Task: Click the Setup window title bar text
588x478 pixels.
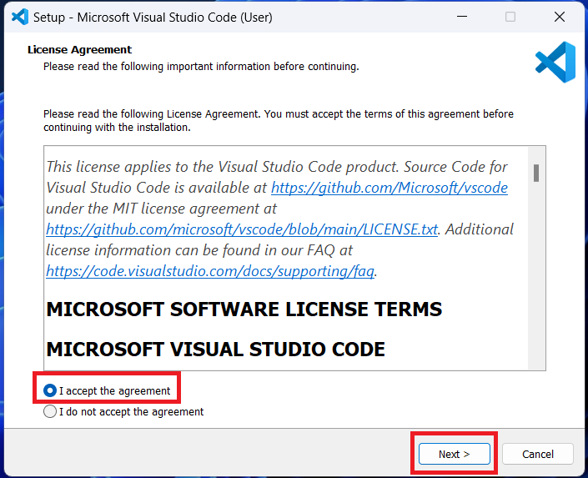Action: click(153, 17)
